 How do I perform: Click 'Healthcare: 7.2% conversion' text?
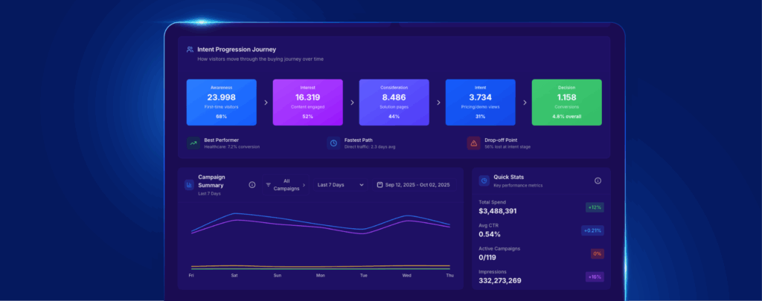(x=232, y=146)
